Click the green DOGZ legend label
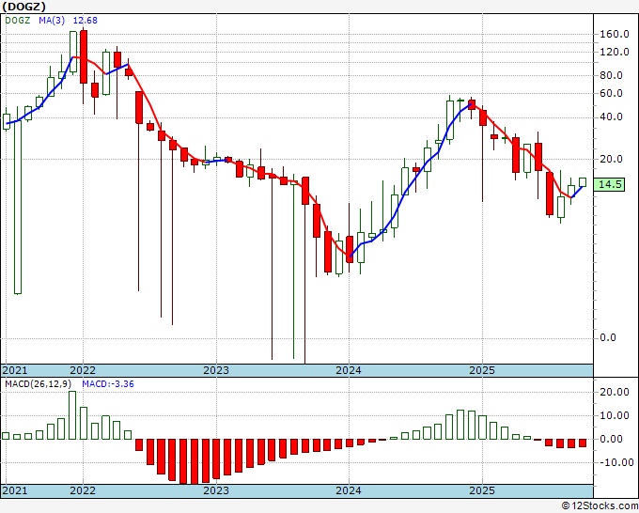 click(x=18, y=21)
